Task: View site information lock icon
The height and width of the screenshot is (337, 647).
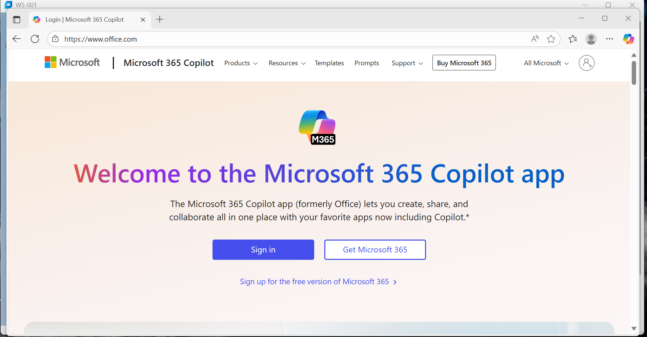Action: (56, 39)
